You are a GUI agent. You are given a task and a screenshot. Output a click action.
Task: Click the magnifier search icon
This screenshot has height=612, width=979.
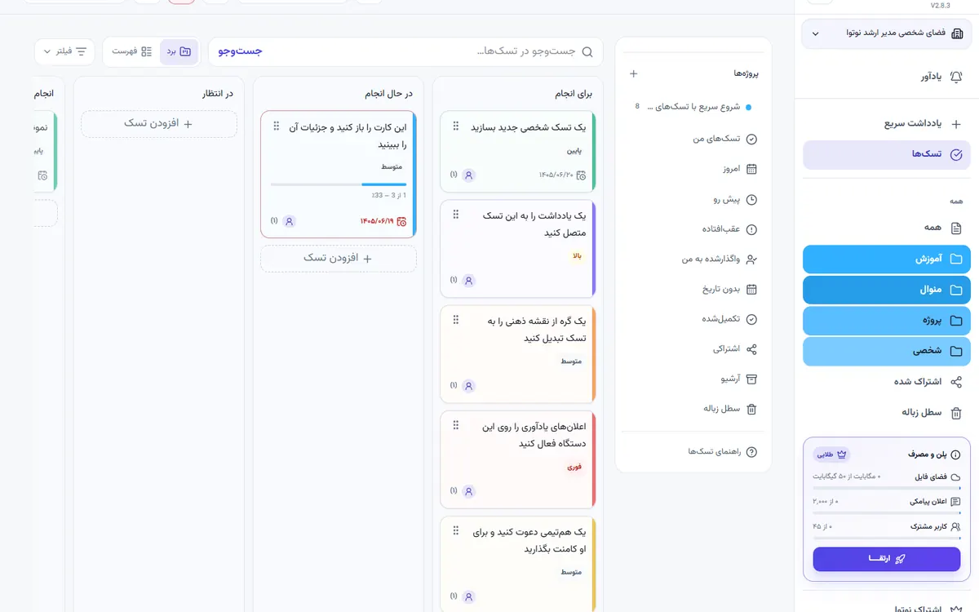click(x=589, y=51)
